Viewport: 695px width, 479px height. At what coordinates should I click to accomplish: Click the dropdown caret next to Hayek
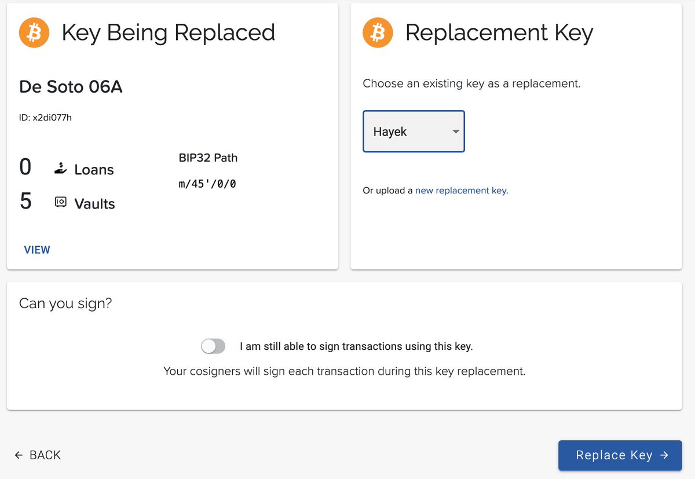pyautogui.click(x=455, y=131)
